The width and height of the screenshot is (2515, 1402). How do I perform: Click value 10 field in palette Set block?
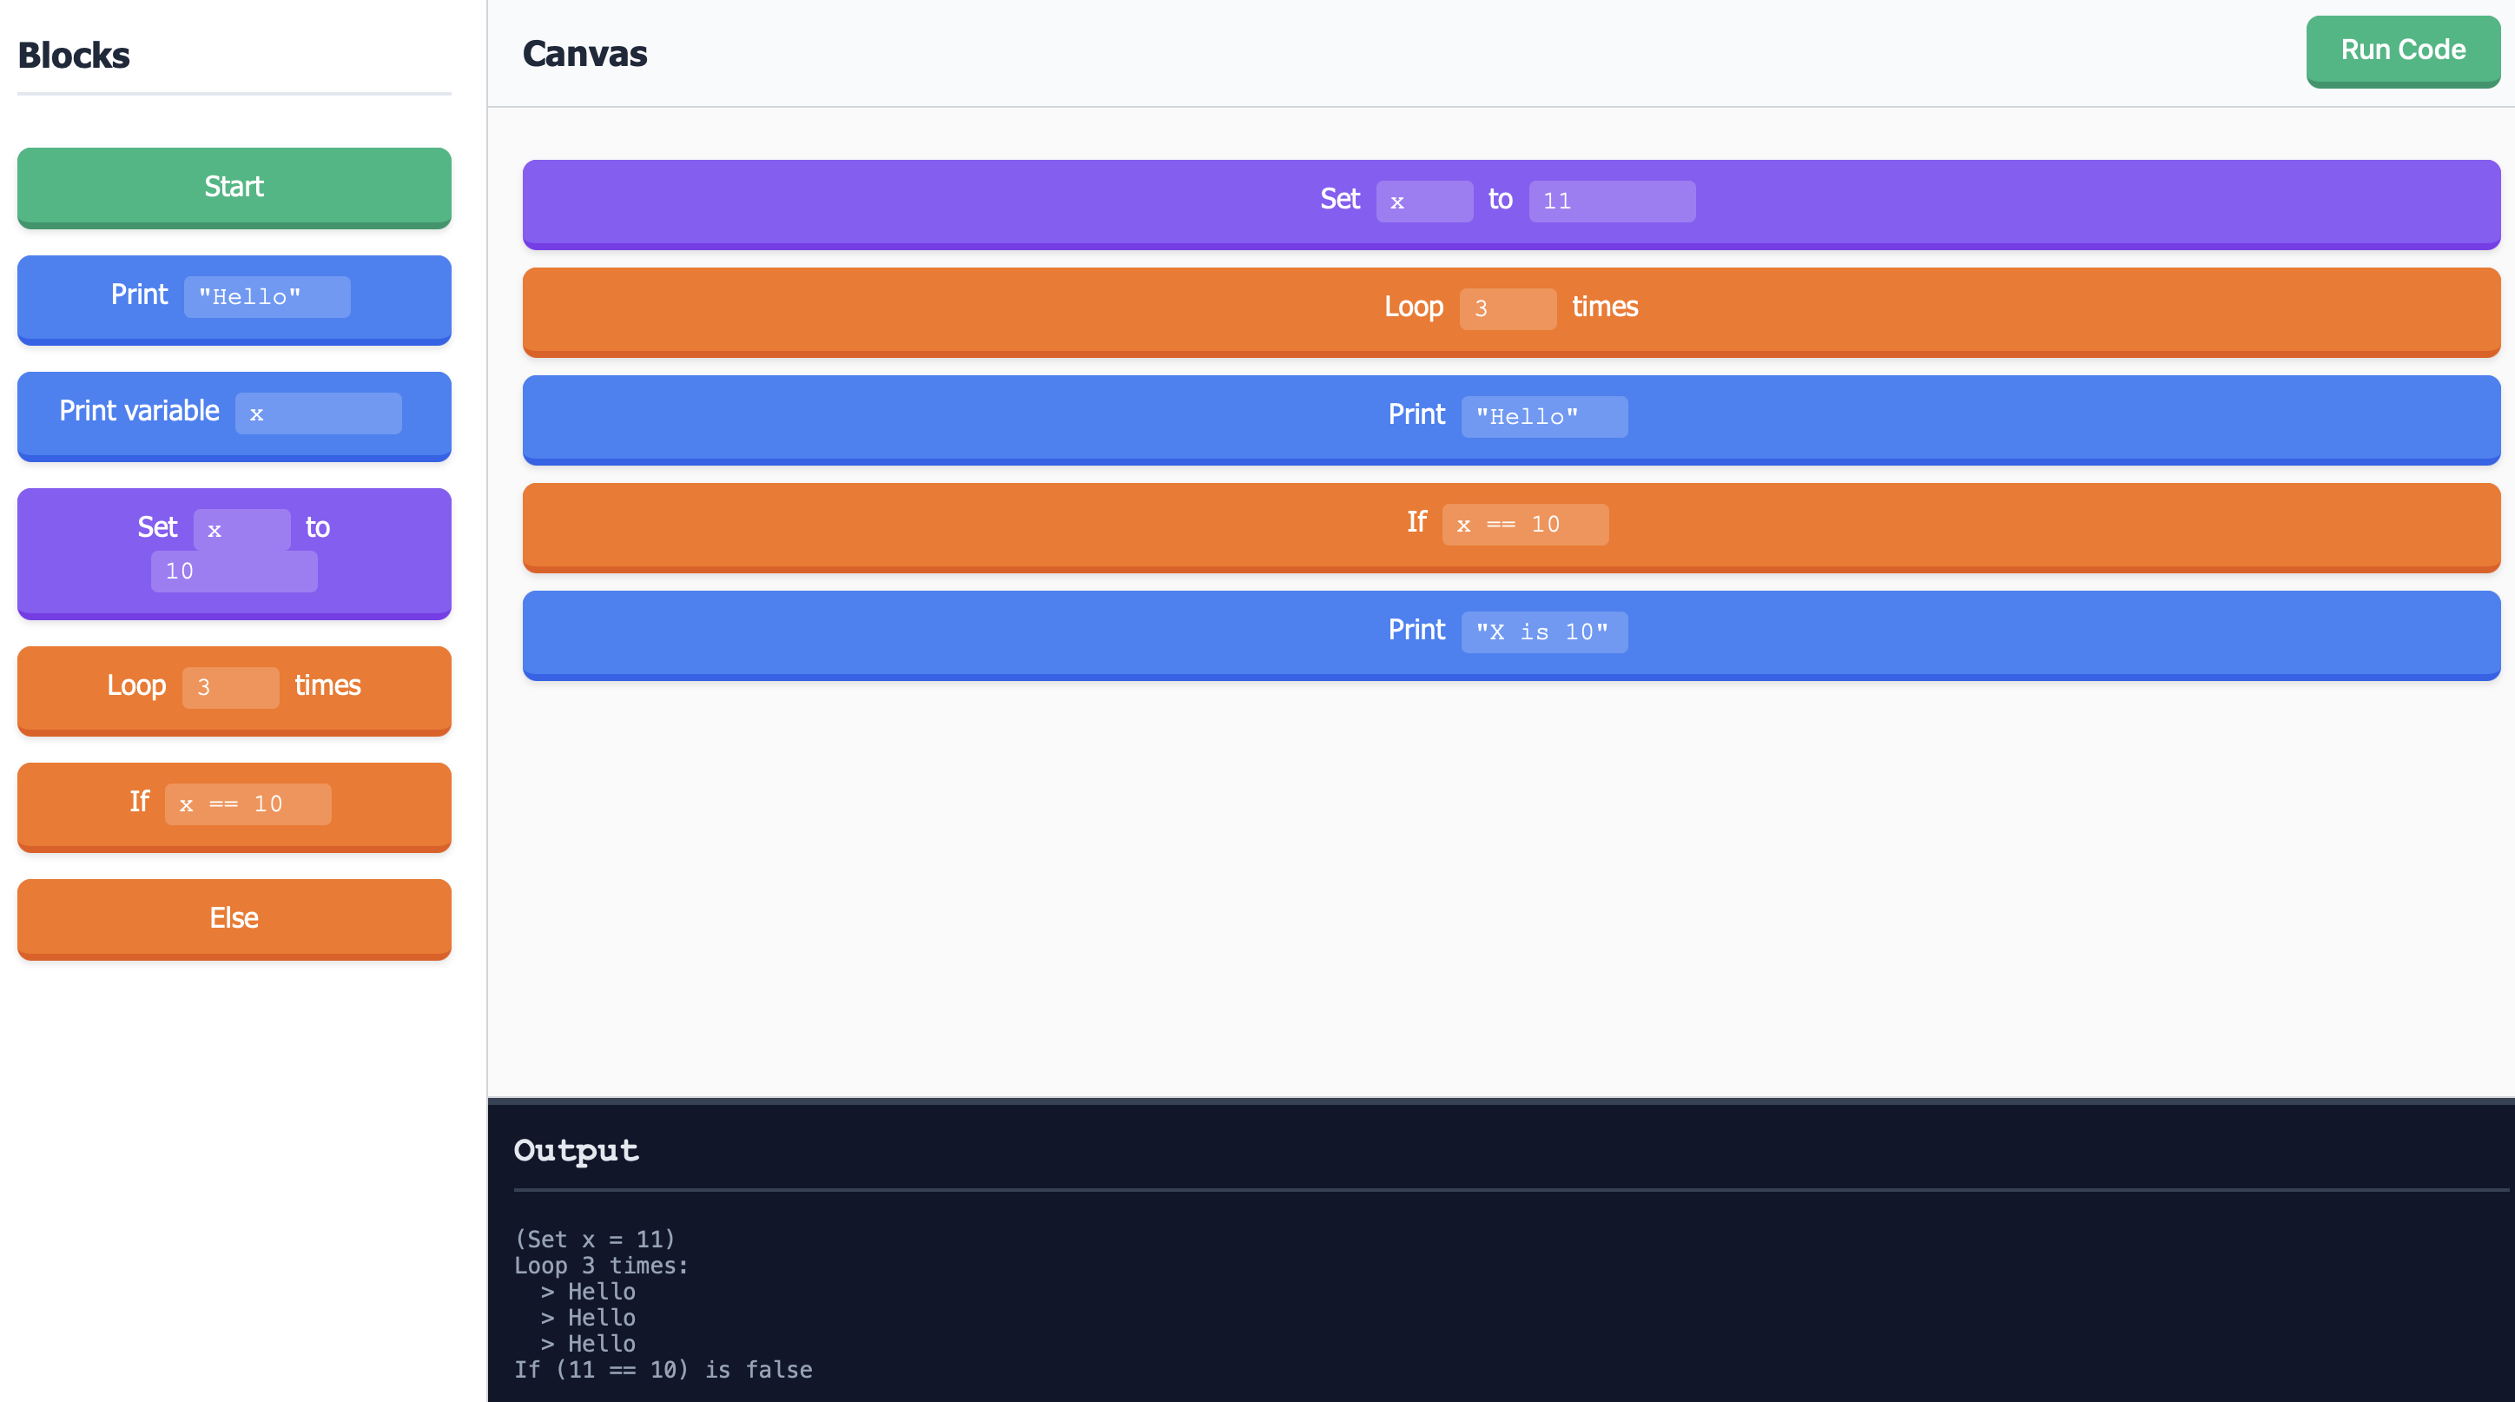click(x=234, y=572)
